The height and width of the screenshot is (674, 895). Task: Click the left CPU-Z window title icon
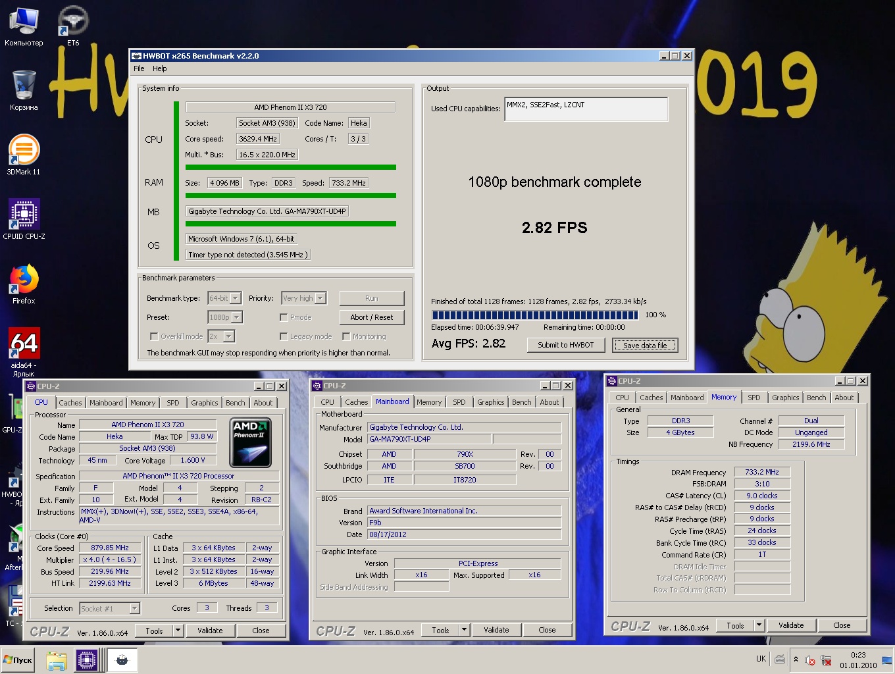31,386
